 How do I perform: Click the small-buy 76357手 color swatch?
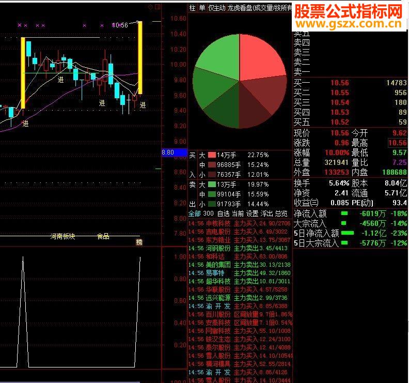(x=212, y=174)
